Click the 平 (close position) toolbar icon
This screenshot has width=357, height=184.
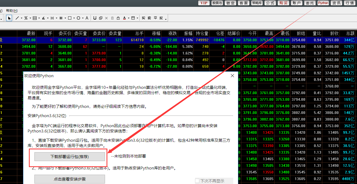[155, 18]
